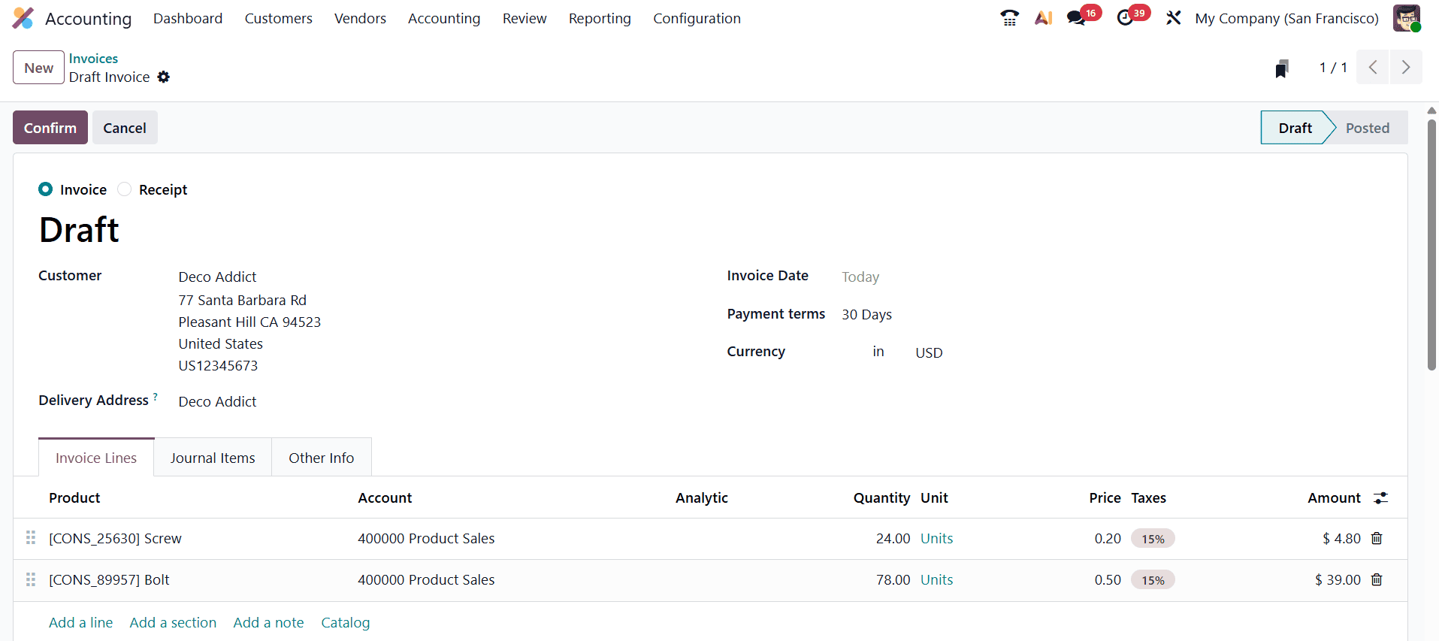Click quantity 78.00 on Bolt line
Viewport: 1439px width, 641px height.
click(x=893, y=579)
